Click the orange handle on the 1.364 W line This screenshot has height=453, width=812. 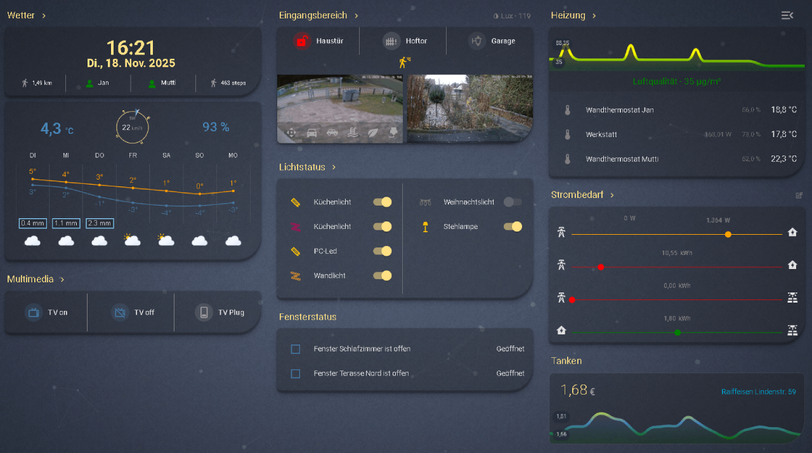[728, 235]
